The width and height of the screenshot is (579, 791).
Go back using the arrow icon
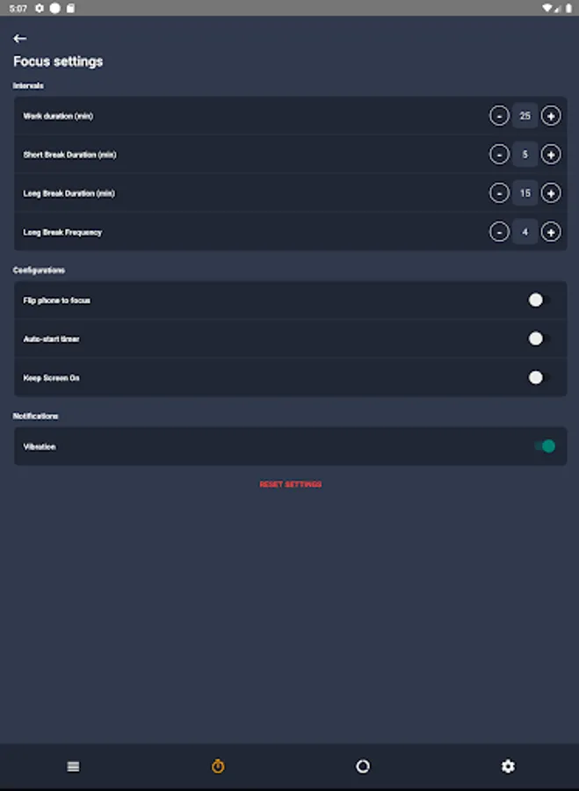click(x=19, y=39)
